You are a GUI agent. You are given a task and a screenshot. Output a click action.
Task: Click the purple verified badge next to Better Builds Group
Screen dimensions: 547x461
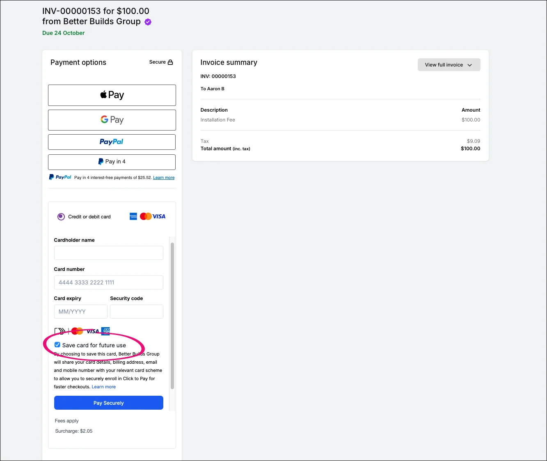148,22
